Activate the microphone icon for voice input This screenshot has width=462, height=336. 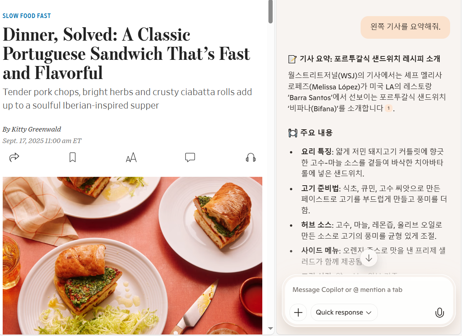click(x=440, y=313)
